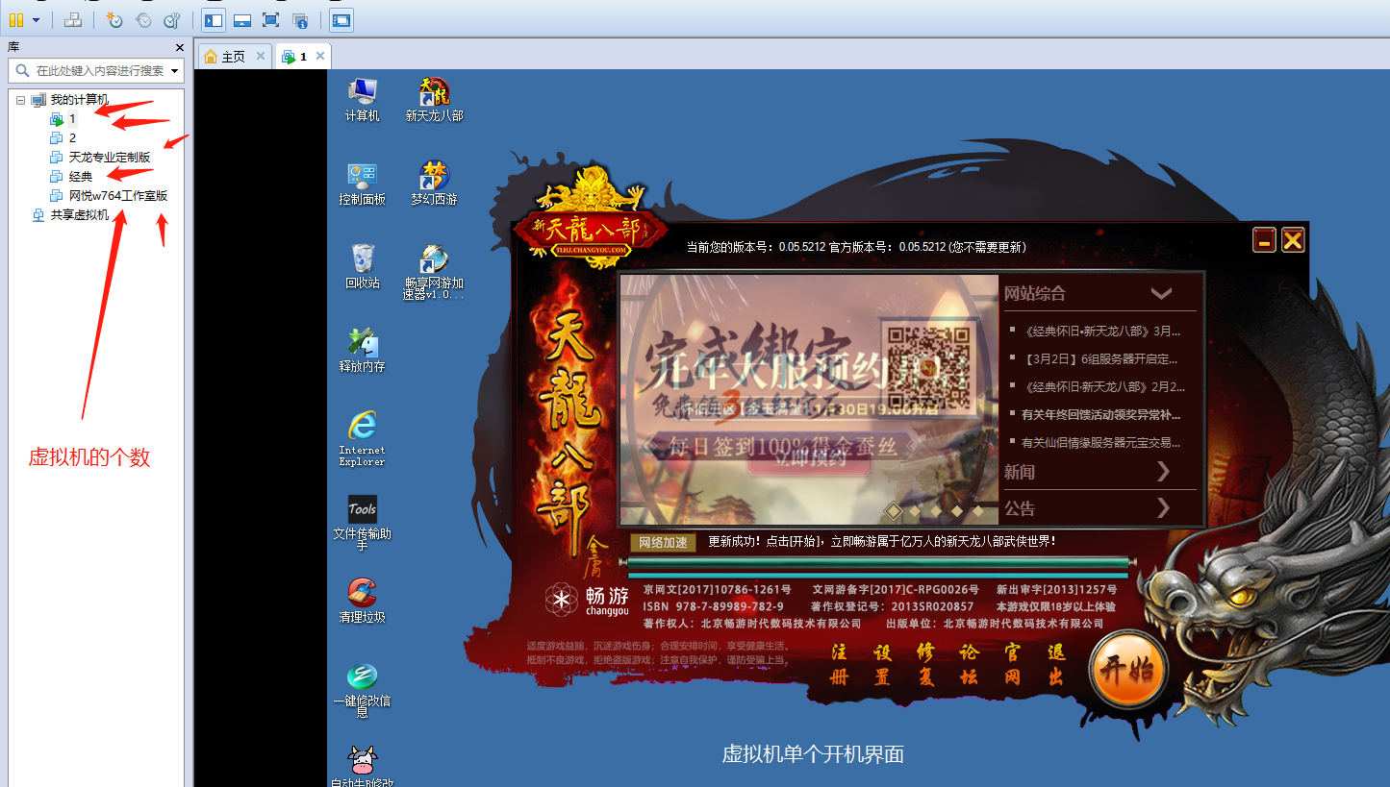Click the 立即预约 banner button
Viewport: 1390px width, 787px height.
809,457
